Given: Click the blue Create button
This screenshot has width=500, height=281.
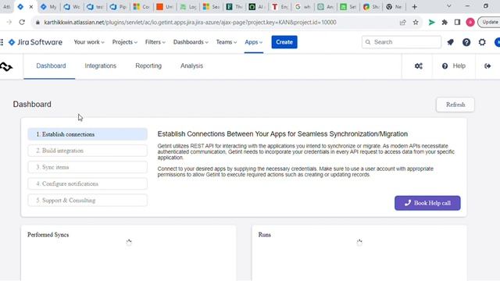Looking at the screenshot, I should pos(284,42).
